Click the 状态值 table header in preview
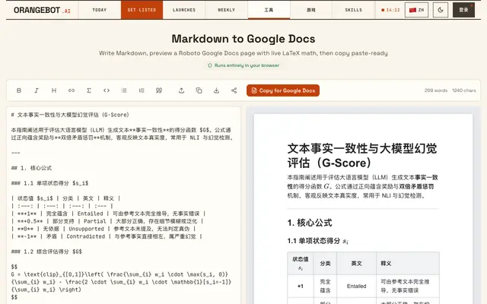 [301, 264]
